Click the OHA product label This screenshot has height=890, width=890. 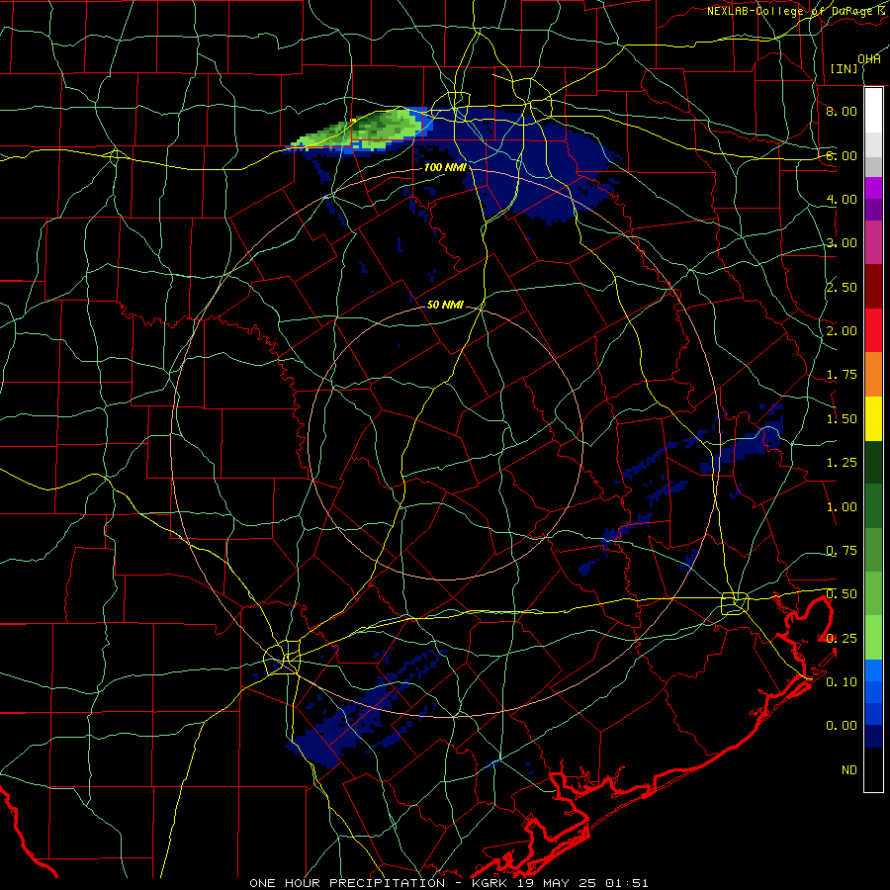pos(869,59)
